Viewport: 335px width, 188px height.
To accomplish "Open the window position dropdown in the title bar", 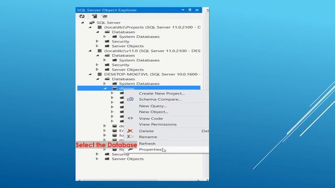I will [x=183, y=10].
